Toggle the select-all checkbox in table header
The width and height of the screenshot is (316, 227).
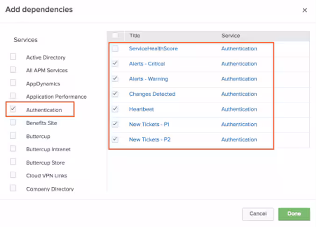coord(115,35)
